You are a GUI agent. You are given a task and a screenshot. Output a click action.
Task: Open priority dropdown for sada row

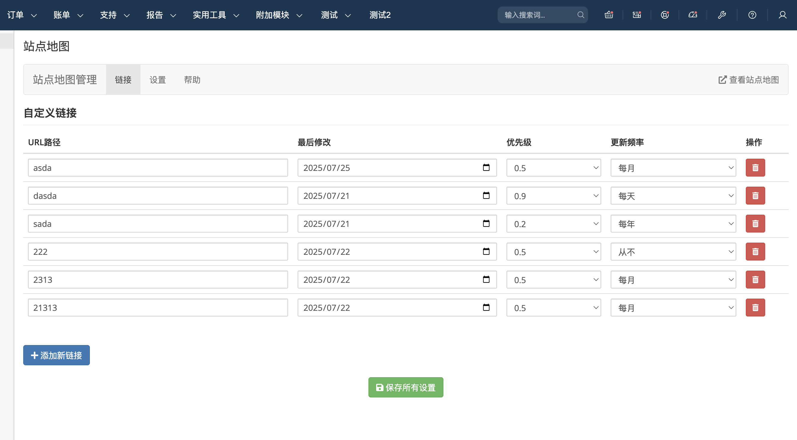(x=553, y=223)
